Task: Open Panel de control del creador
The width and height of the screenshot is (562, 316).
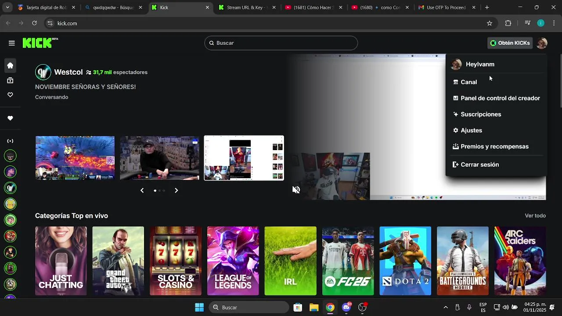Action: click(x=496, y=98)
